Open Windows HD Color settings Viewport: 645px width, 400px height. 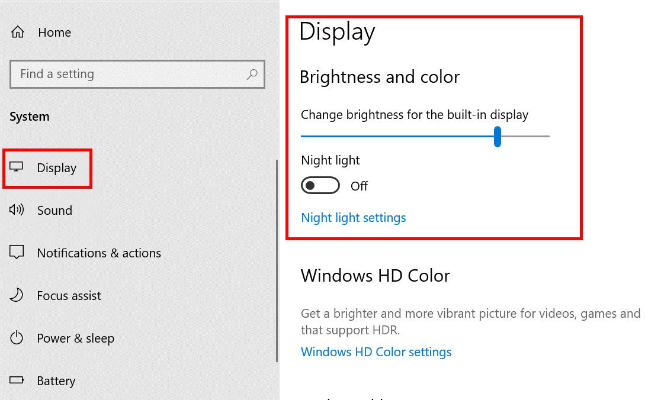pyautogui.click(x=376, y=351)
